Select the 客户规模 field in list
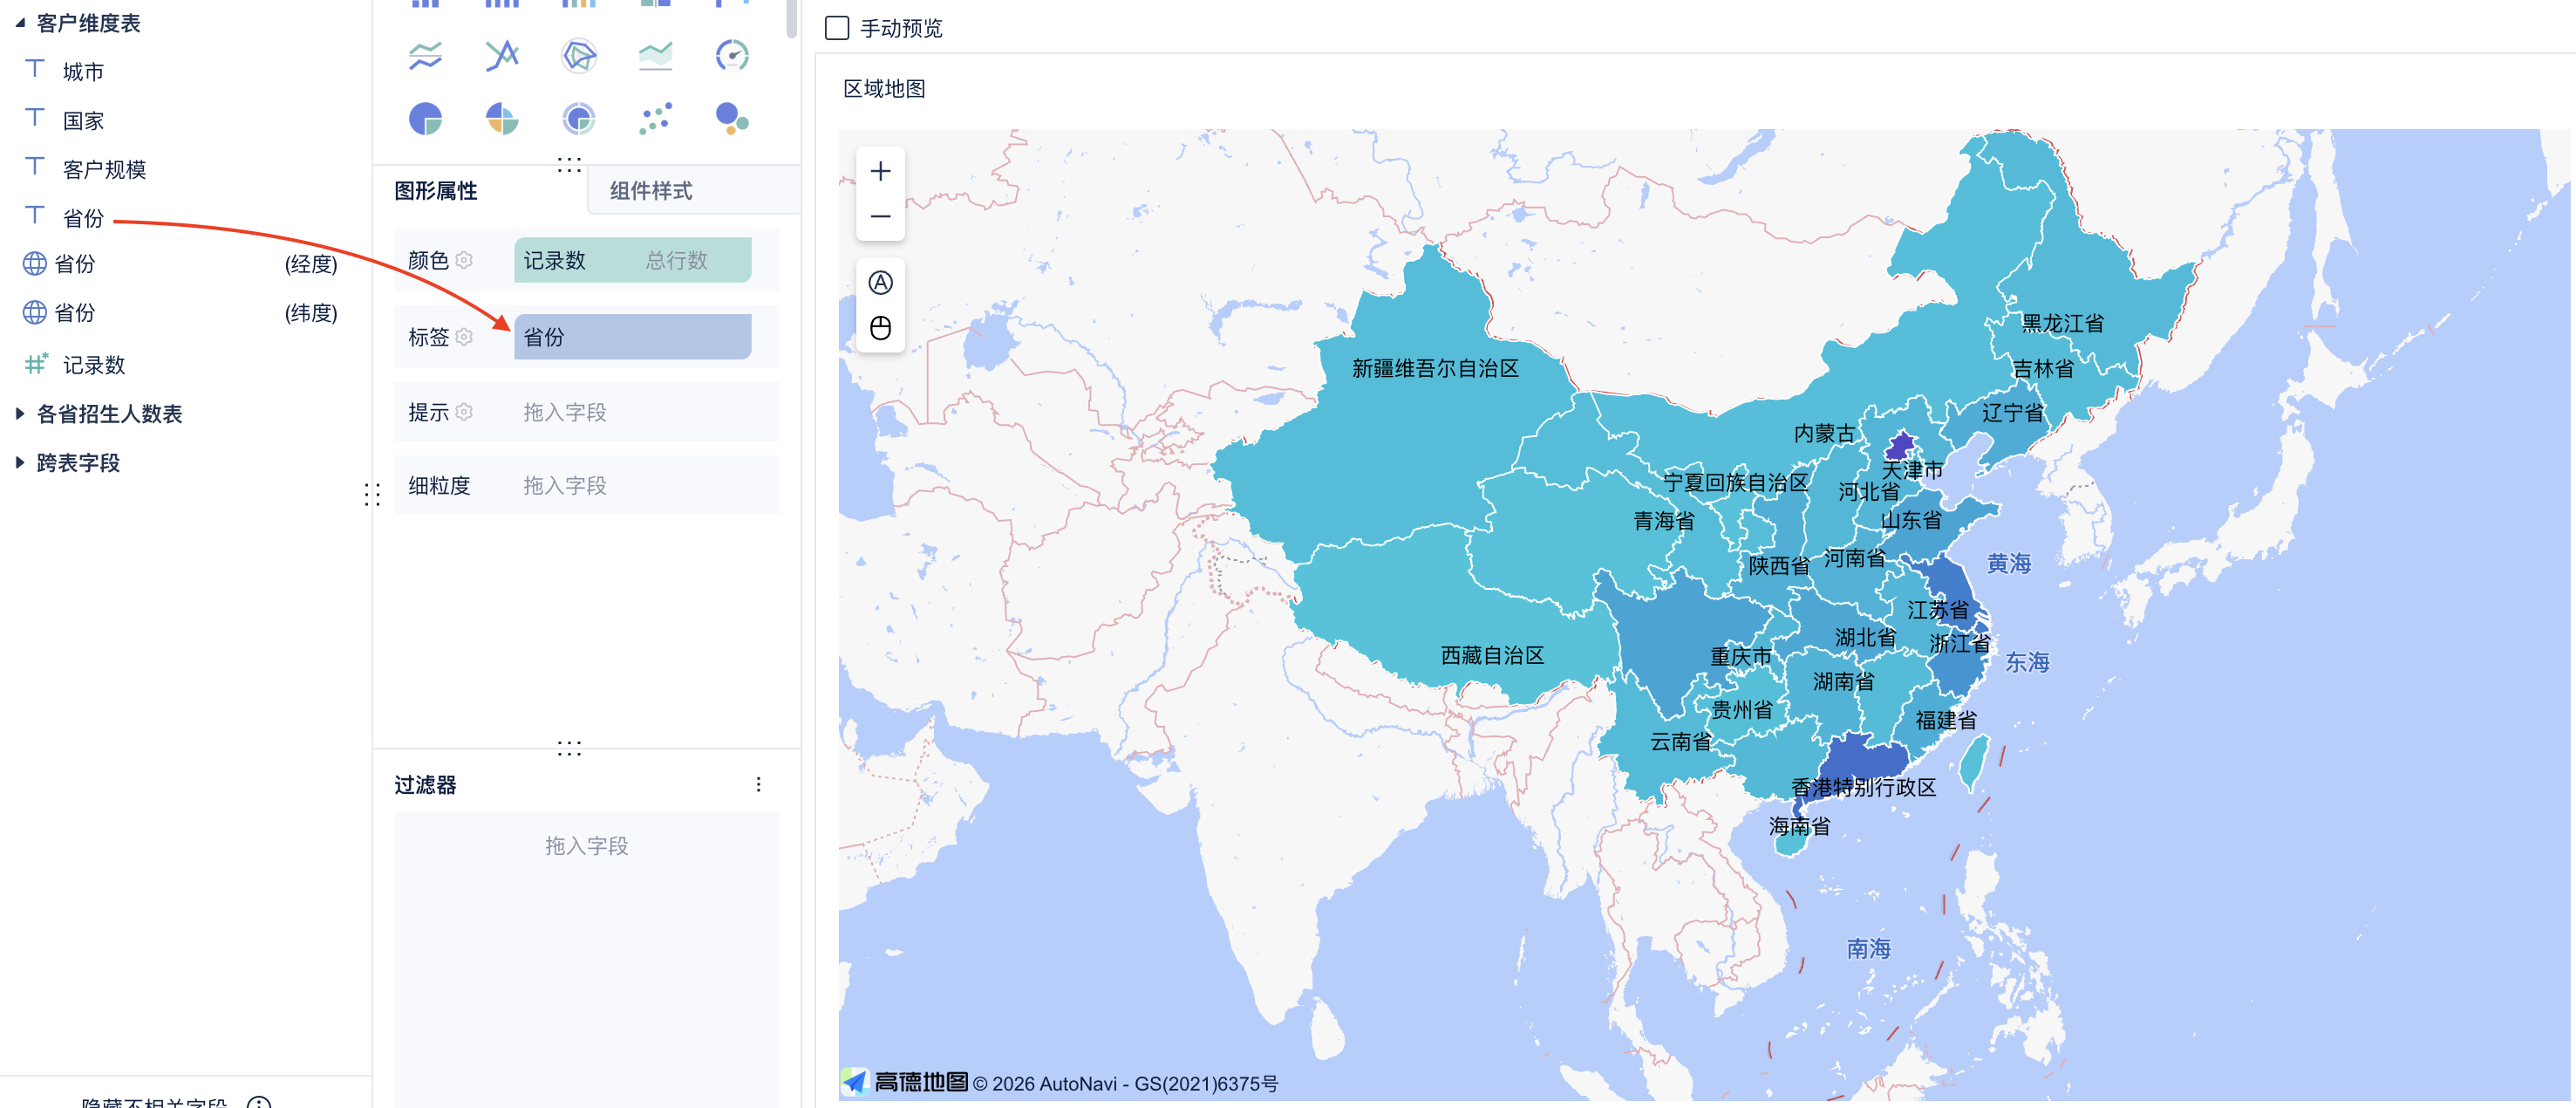Image resolution: width=2576 pixels, height=1108 pixels. pos(104,169)
